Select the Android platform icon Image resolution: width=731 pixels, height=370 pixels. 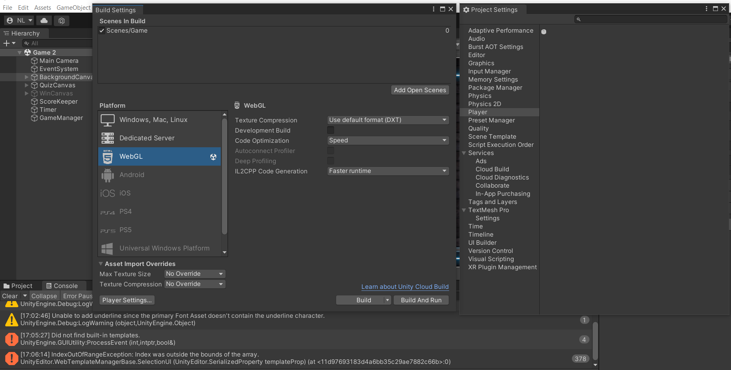point(108,175)
